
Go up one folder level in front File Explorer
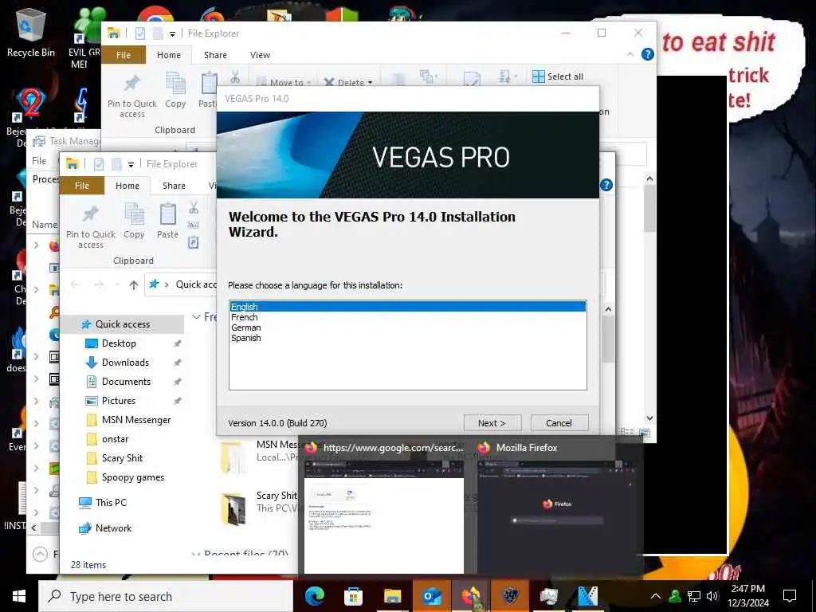(x=134, y=284)
